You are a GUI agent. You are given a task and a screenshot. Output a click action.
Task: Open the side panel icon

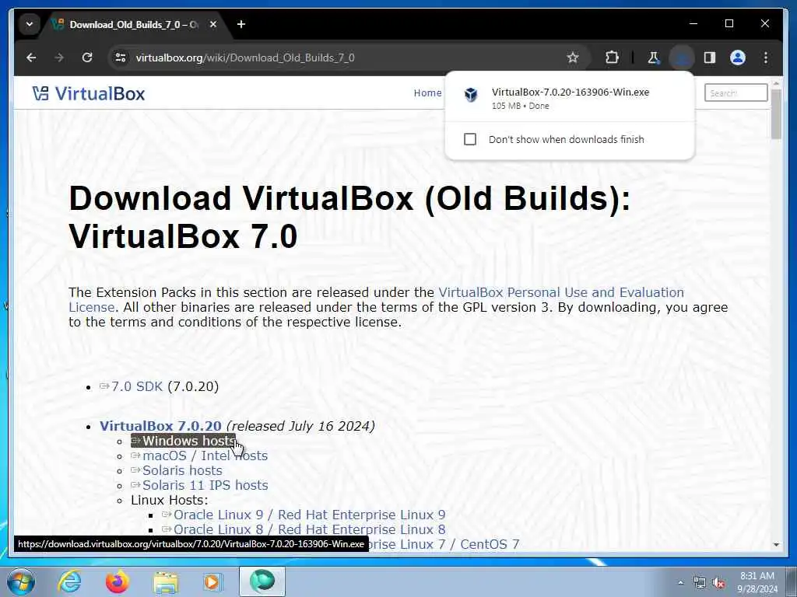tap(710, 58)
